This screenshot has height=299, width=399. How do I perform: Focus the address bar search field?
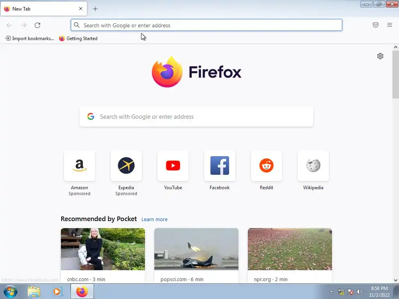pos(207,25)
